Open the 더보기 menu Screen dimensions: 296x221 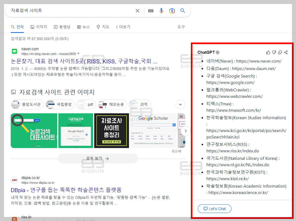(x=123, y=27)
